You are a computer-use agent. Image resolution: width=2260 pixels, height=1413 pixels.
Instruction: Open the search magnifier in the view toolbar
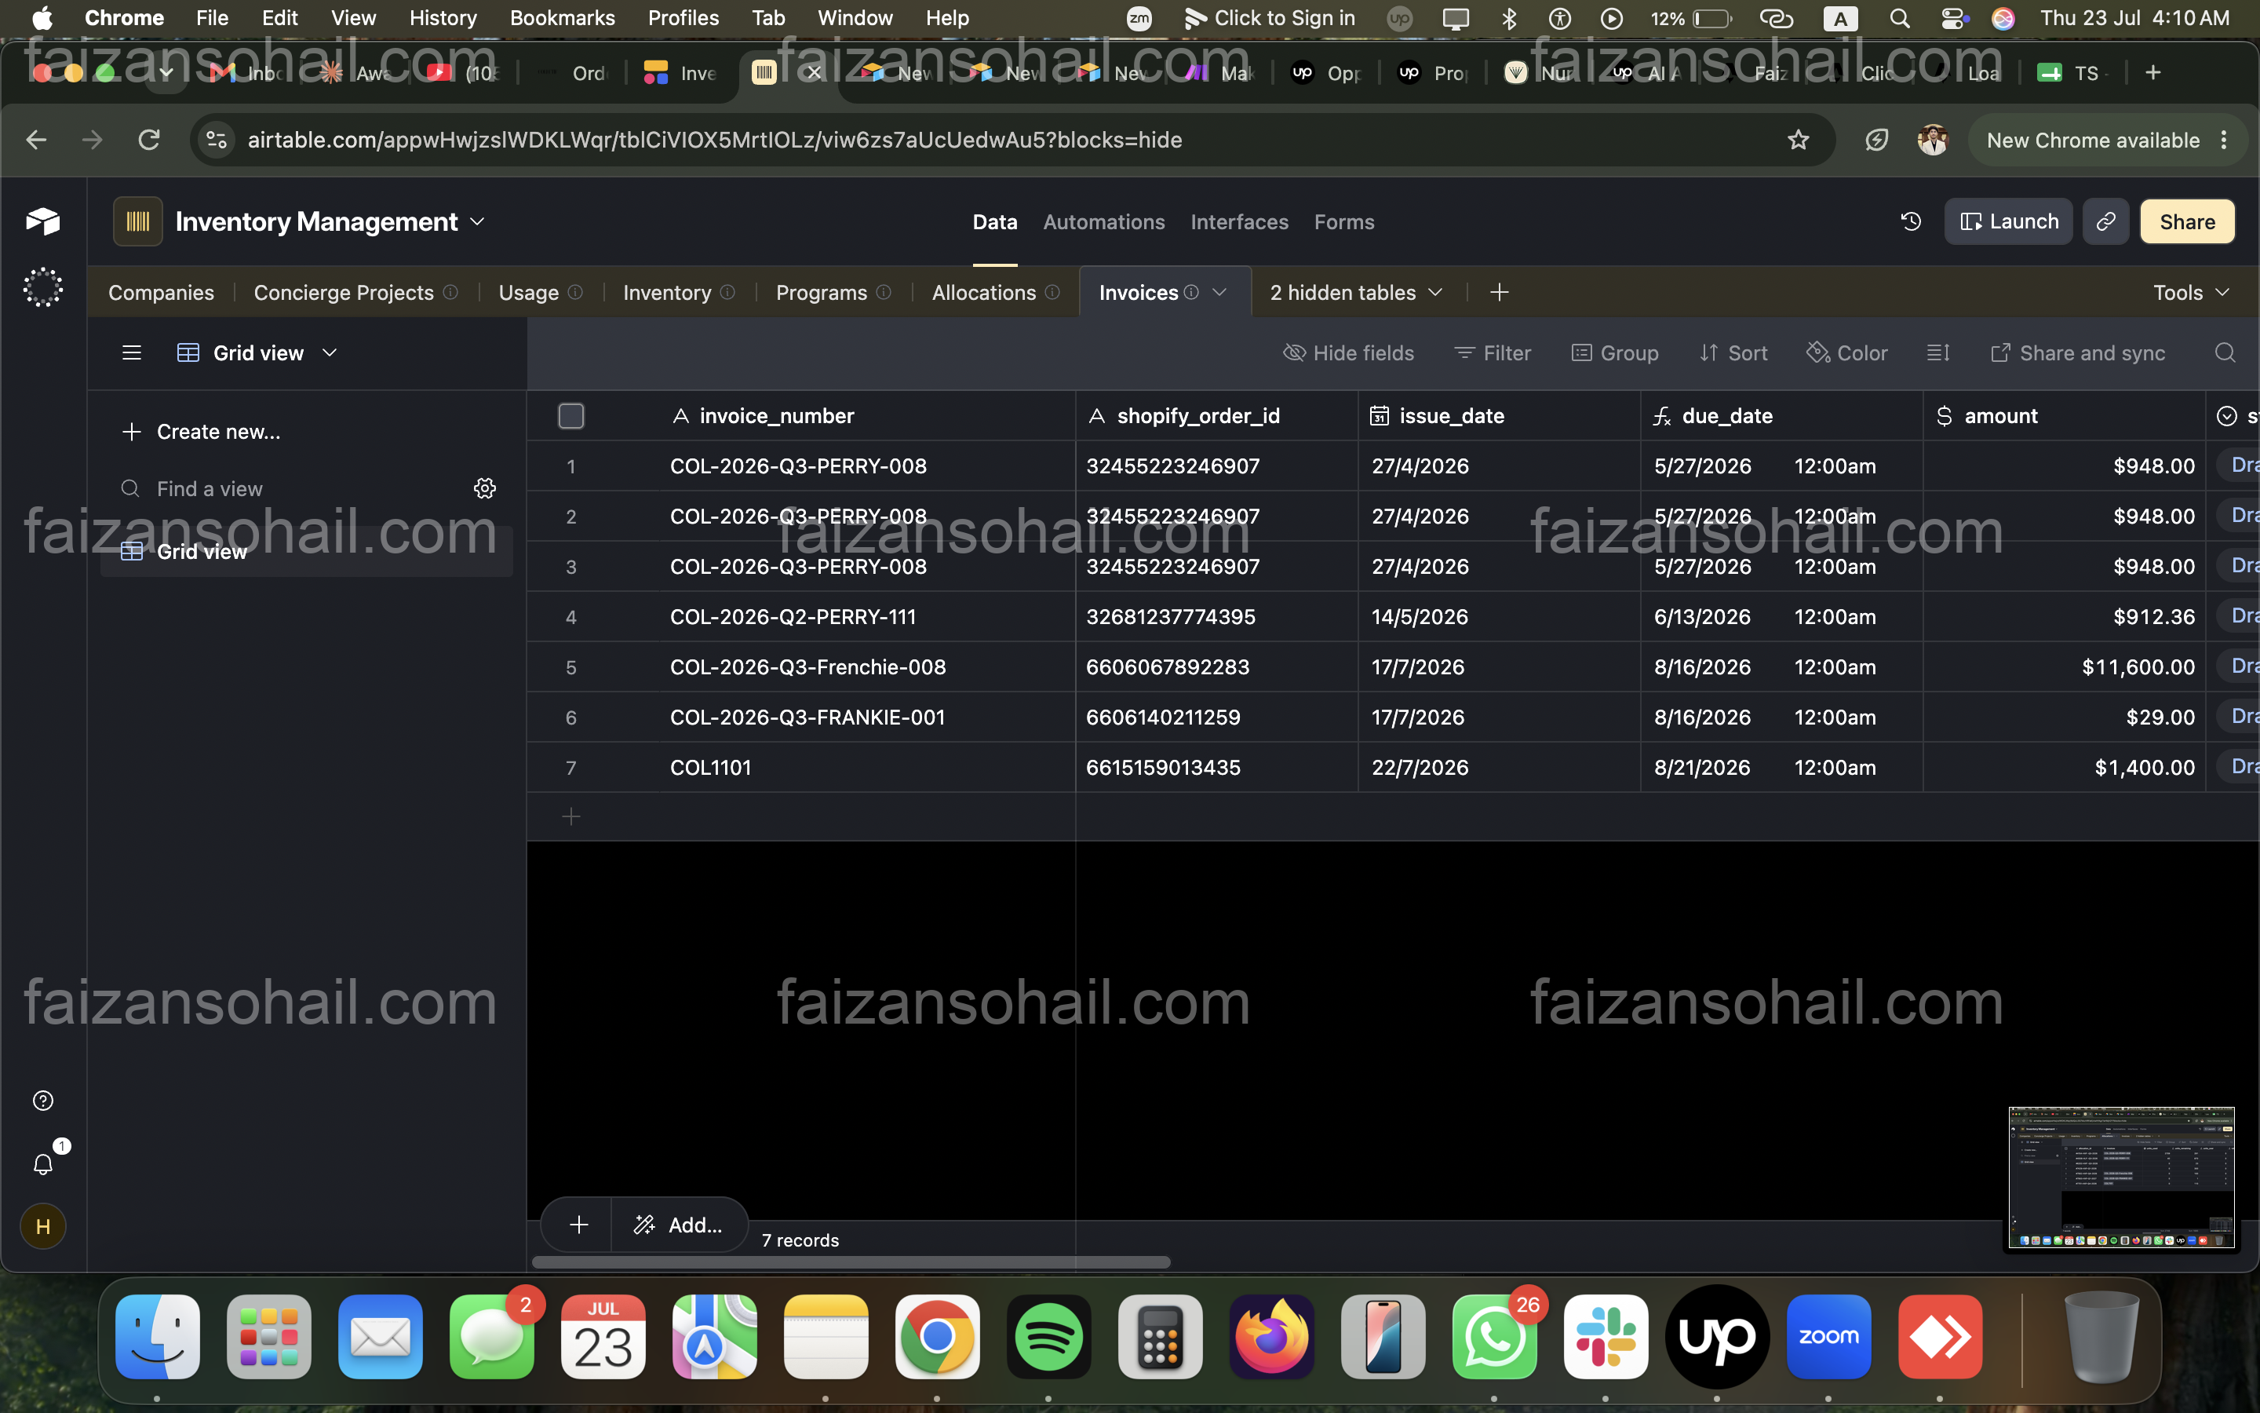coord(2225,353)
